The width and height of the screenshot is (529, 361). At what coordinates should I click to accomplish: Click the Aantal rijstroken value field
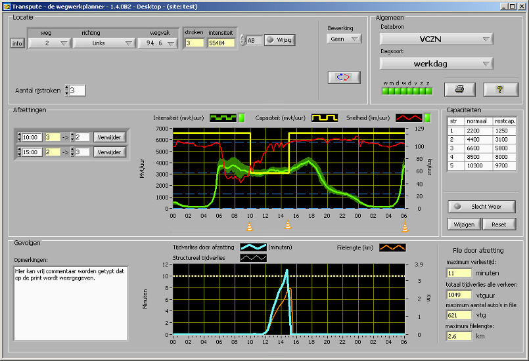[78, 90]
